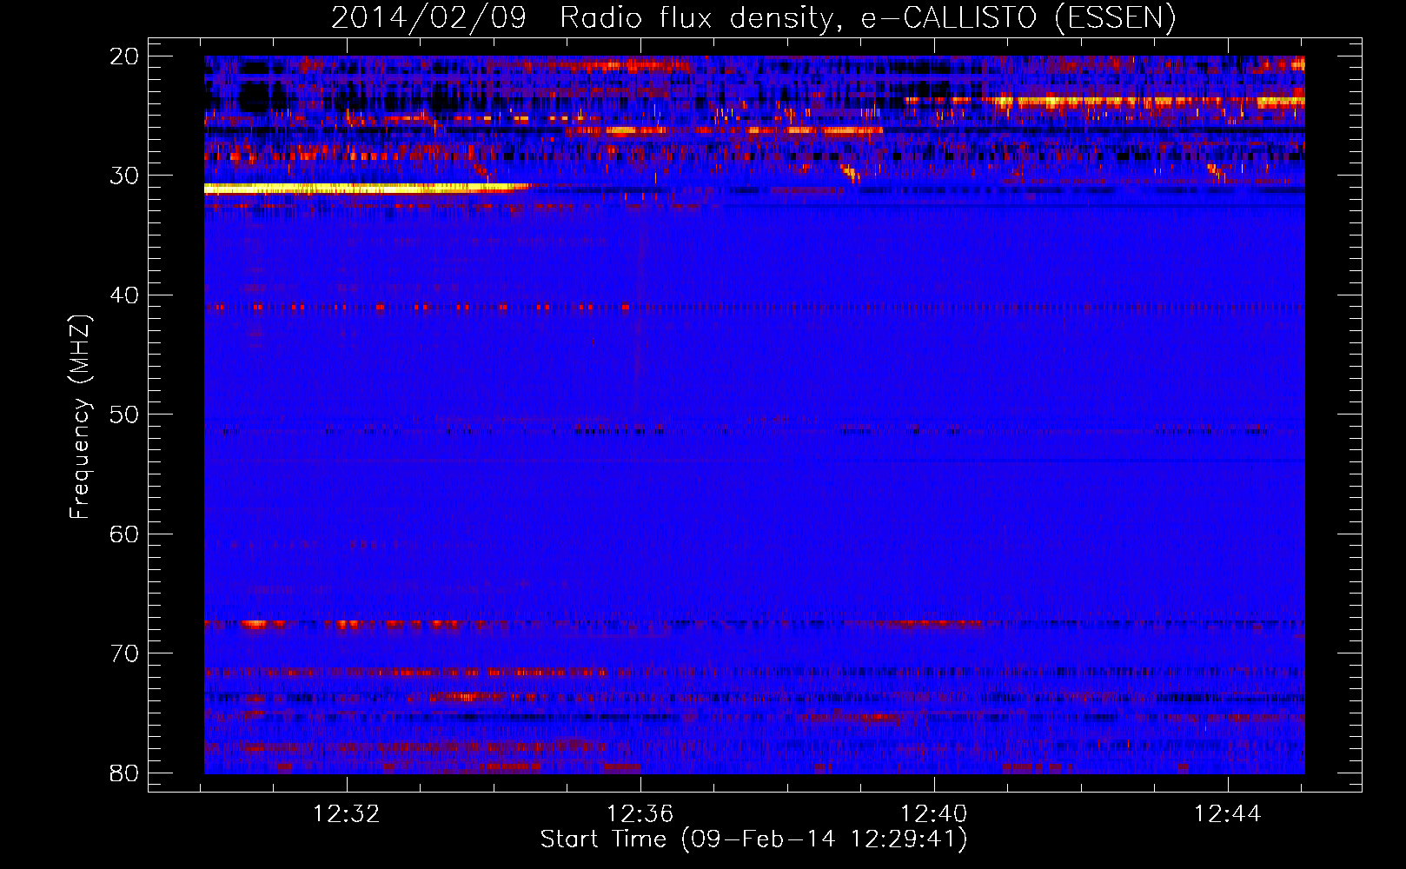1406x869 pixels.
Task: Click the 'Frequency (MHZ)' axis label
Action: coord(80,416)
